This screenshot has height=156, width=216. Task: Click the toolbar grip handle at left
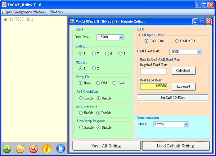coord(3,12)
